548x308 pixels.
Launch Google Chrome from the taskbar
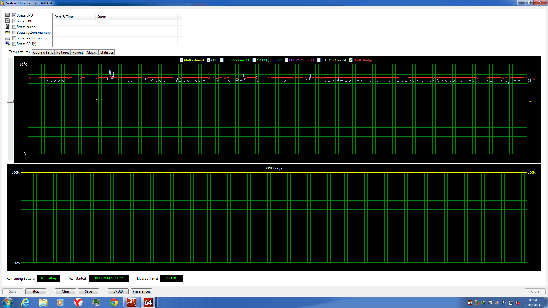114,302
